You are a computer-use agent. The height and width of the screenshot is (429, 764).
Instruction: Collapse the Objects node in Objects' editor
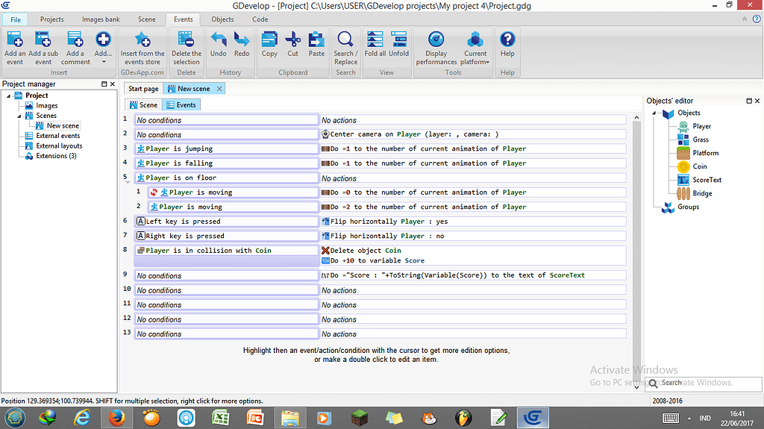(654, 113)
